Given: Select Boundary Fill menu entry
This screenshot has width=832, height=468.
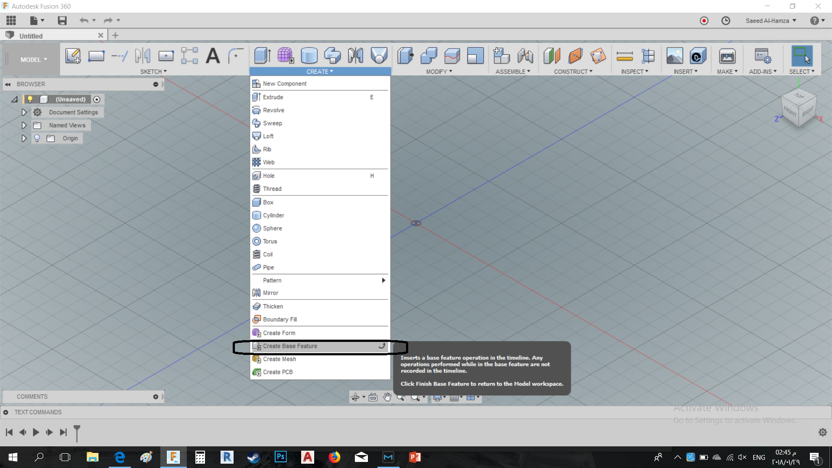Looking at the screenshot, I should tap(320, 319).
